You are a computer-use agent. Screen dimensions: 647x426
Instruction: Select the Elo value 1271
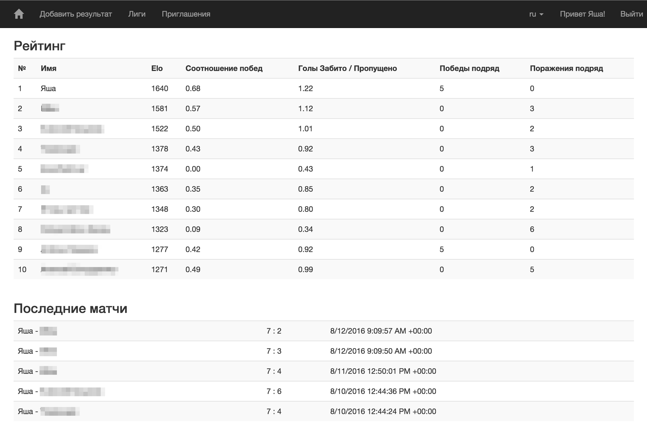(x=160, y=270)
